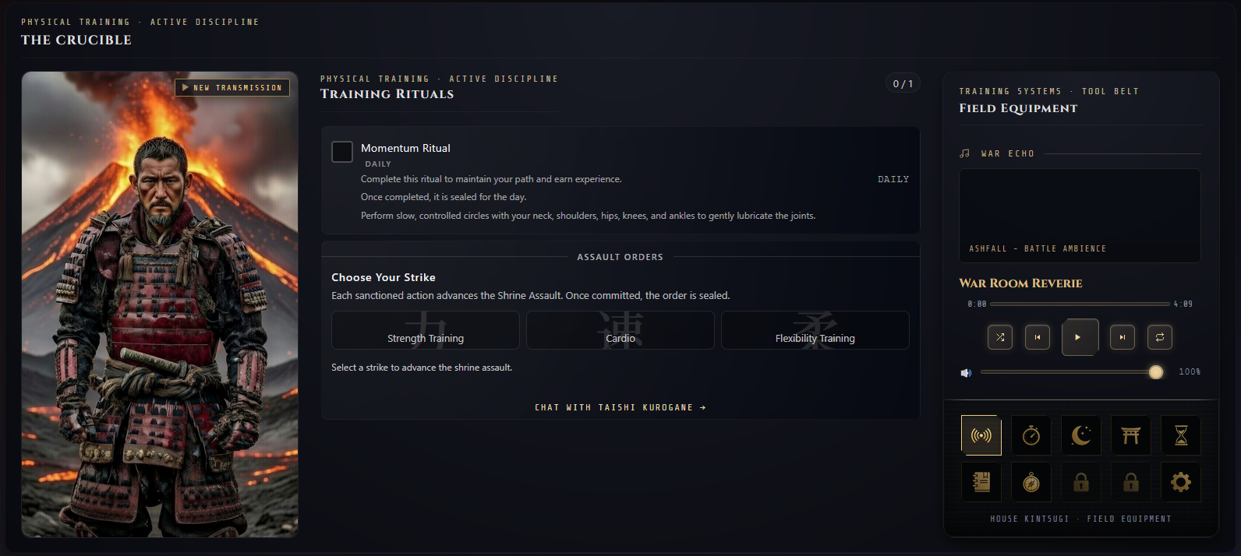Toggle repeat in the music player
The width and height of the screenshot is (1241, 556).
tap(1159, 337)
